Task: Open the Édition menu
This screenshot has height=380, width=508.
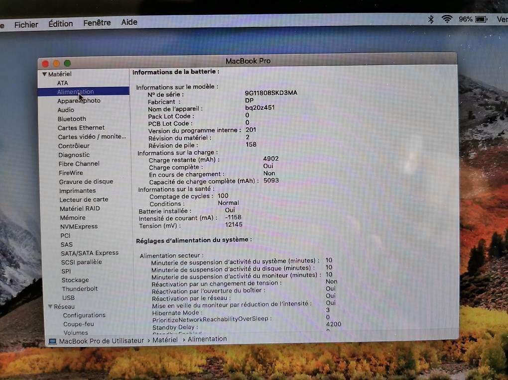Action: tap(61, 24)
